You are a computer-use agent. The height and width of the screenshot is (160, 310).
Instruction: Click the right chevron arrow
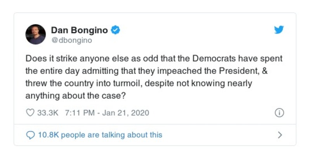click(x=280, y=135)
